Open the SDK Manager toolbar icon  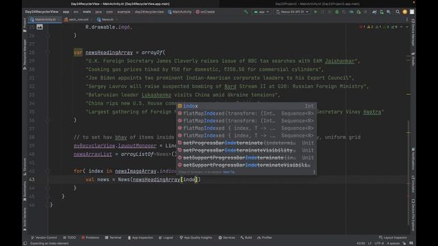tap(389, 12)
